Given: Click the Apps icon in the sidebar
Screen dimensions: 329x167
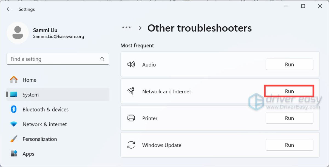Looking at the screenshot, I should [x=28, y=154].
